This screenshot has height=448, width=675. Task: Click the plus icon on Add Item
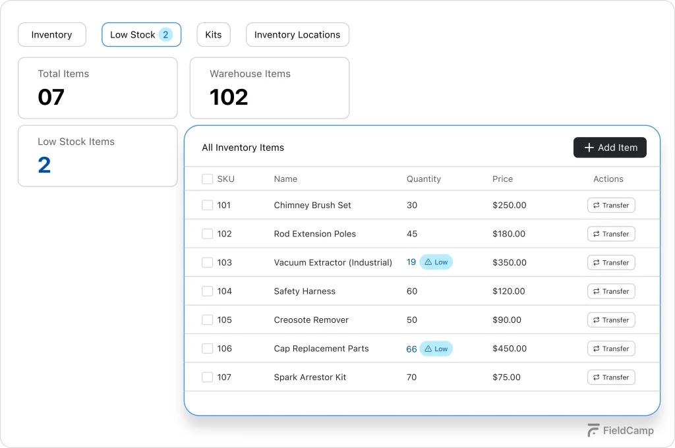pyautogui.click(x=588, y=147)
